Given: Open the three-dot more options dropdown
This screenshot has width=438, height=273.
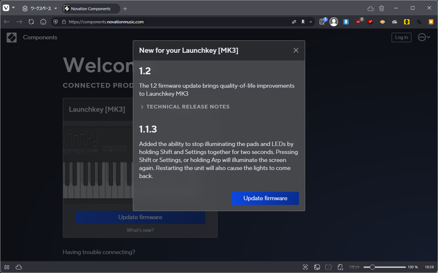Looking at the screenshot, I should coord(424,37).
